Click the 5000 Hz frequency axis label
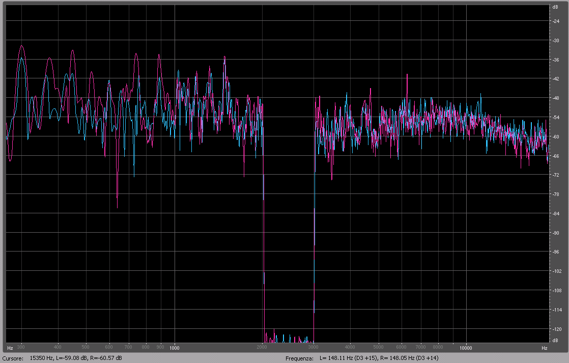Screen dimensions: 569x363 (378, 347)
